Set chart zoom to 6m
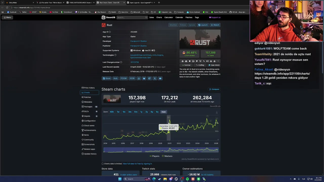 (x=136, y=112)
